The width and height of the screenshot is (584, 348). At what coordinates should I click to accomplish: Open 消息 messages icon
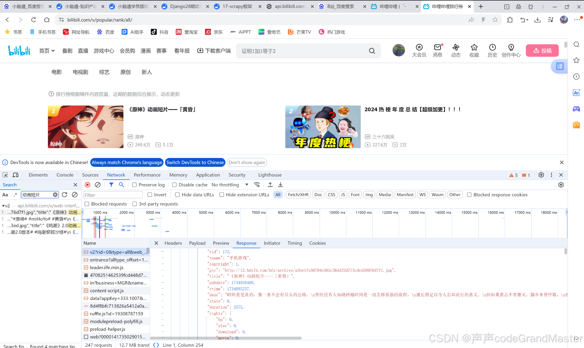pyautogui.click(x=438, y=50)
